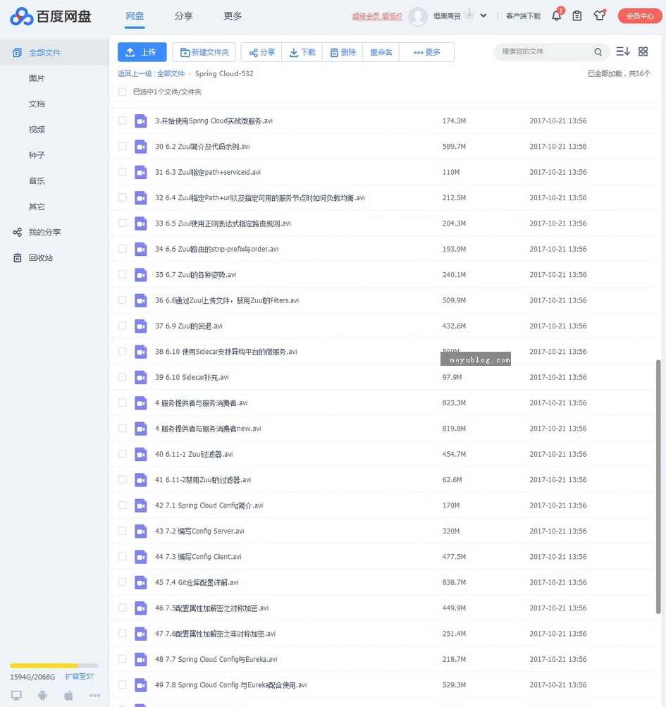The width and height of the screenshot is (666, 707).
Task: Switch to the 分享 tab
Action: pyautogui.click(x=183, y=16)
